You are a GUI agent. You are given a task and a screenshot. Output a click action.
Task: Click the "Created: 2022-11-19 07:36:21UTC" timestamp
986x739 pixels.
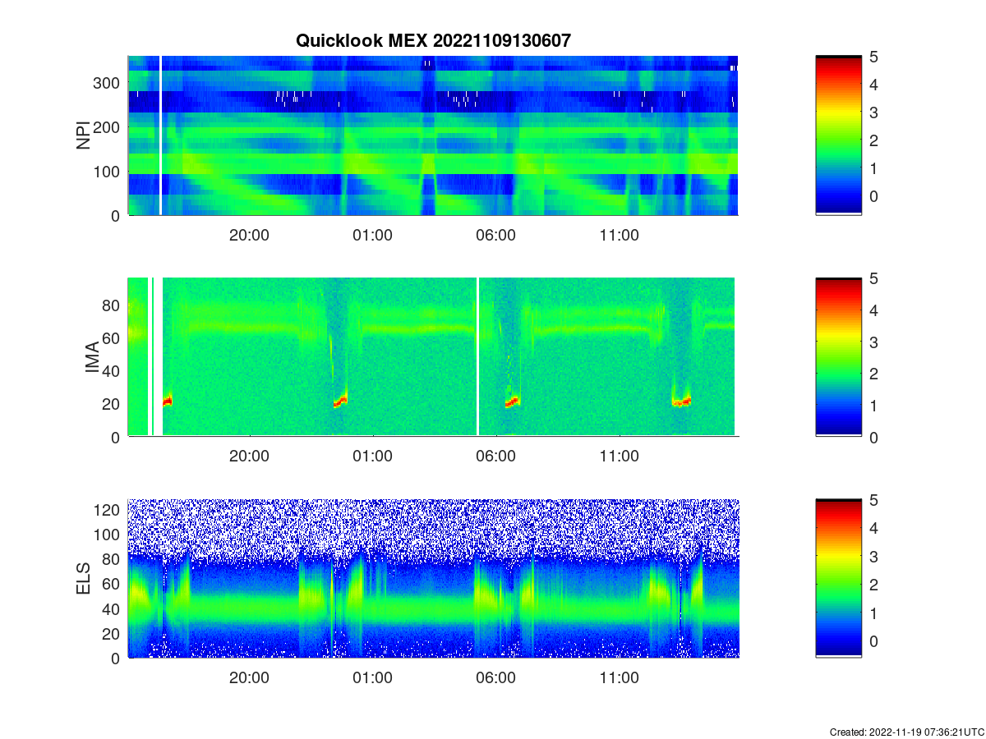tap(905, 732)
